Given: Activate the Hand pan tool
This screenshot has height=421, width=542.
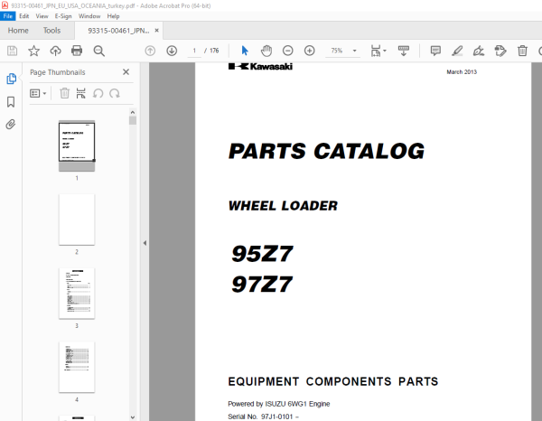Looking at the screenshot, I should [266, 51].
